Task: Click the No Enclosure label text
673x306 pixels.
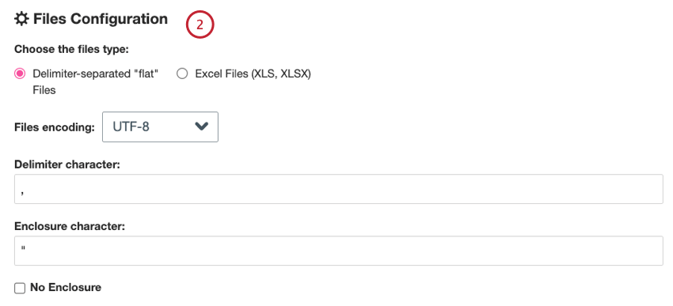Action: coord(66,288)
